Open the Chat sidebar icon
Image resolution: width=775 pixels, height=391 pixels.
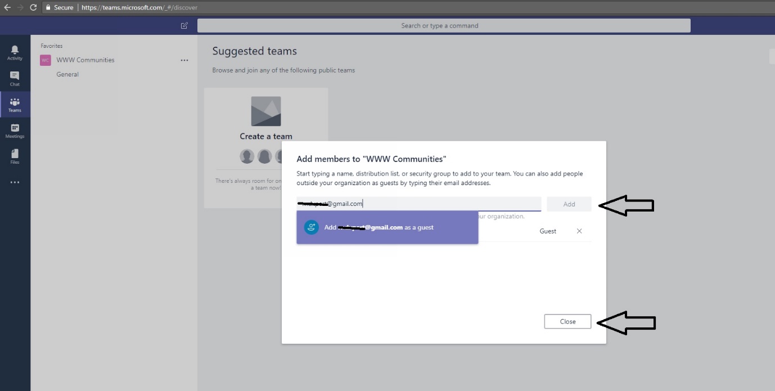point(15,78)
